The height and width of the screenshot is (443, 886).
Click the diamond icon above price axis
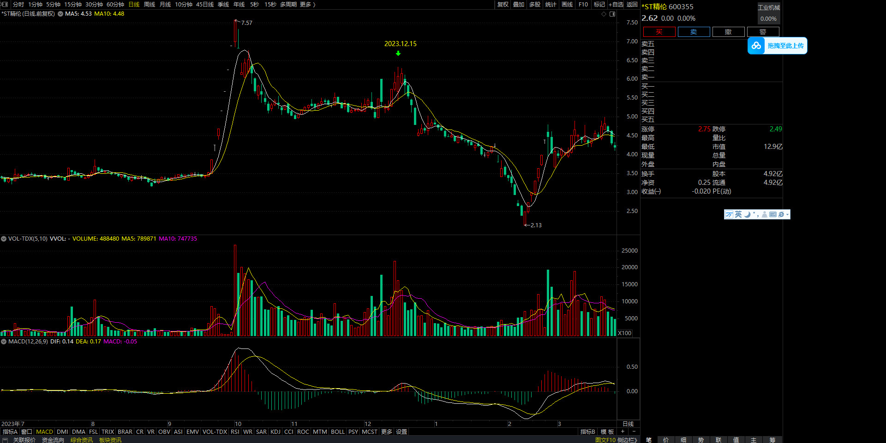[x=604, y=14]
